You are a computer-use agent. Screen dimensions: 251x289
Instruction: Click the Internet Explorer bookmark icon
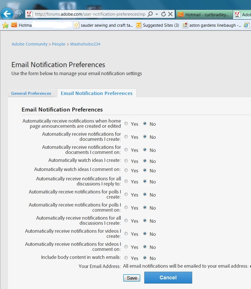[246, 25]
